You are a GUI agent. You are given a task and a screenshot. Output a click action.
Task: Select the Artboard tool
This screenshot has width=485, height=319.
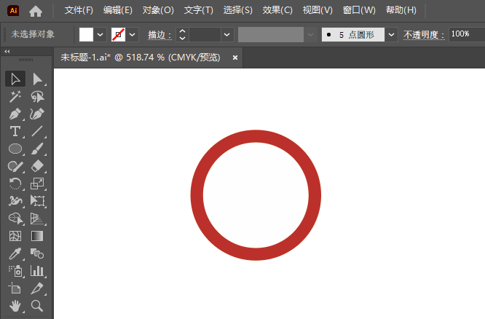15,288
